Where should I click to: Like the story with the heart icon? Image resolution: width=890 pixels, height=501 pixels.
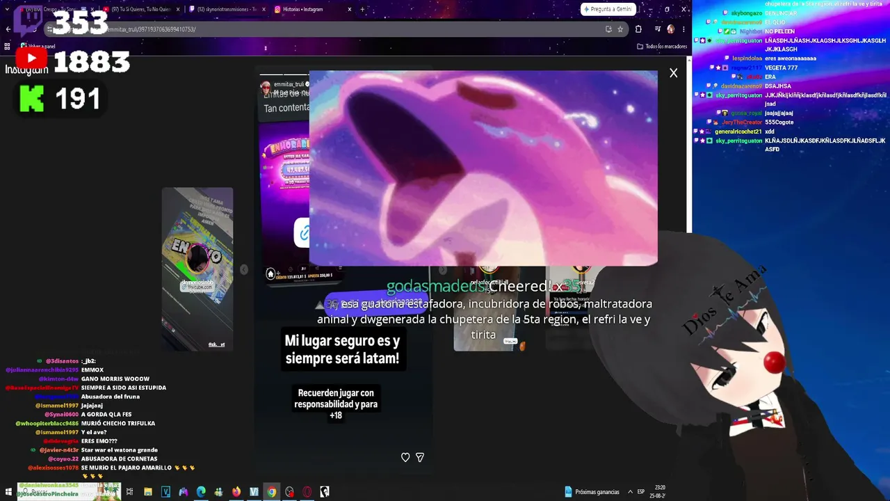click(405, 457)
